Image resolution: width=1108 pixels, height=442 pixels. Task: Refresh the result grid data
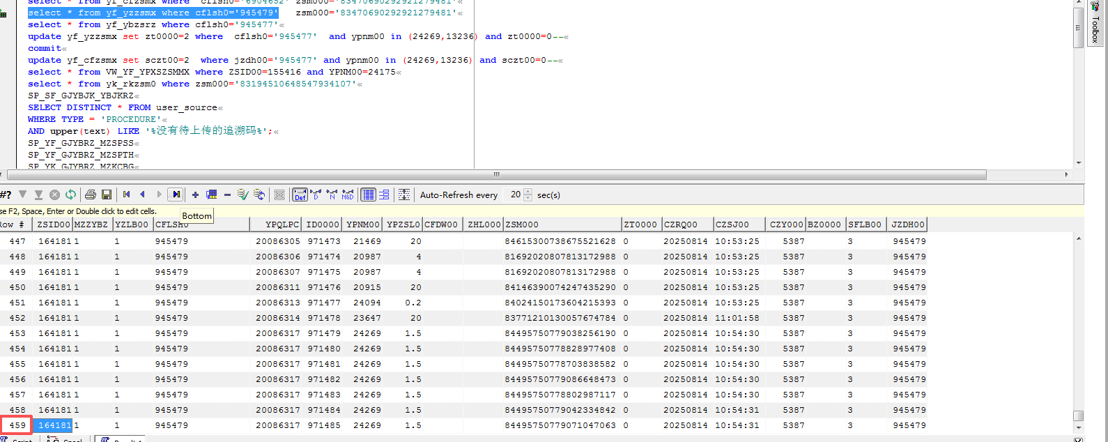[x=70, y=195]
